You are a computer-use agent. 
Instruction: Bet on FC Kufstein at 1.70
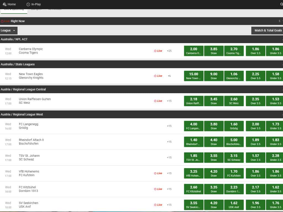click(x=234, y=173)
